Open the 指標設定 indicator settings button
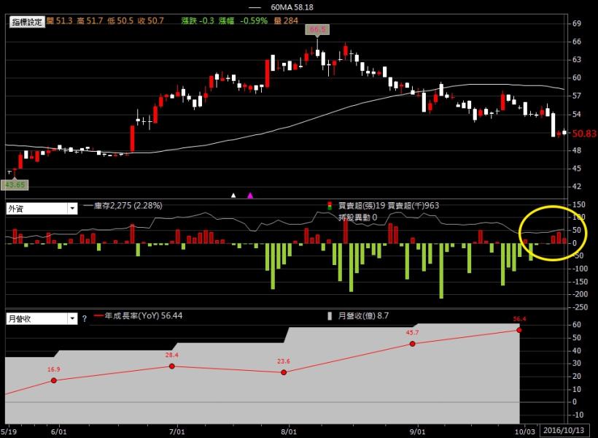This screenshot has width=598, height=438. tap(27, 22)
